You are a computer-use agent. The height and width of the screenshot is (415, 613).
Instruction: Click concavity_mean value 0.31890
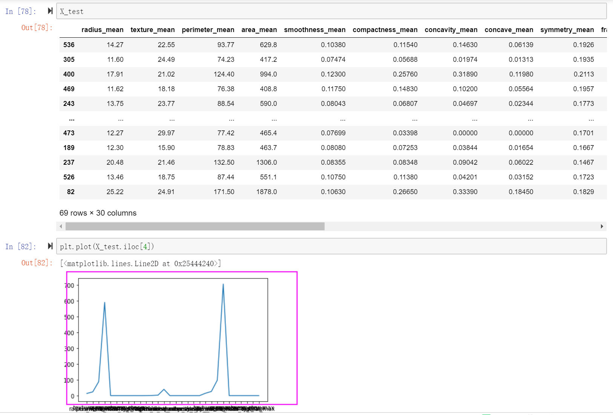point(465,74)
